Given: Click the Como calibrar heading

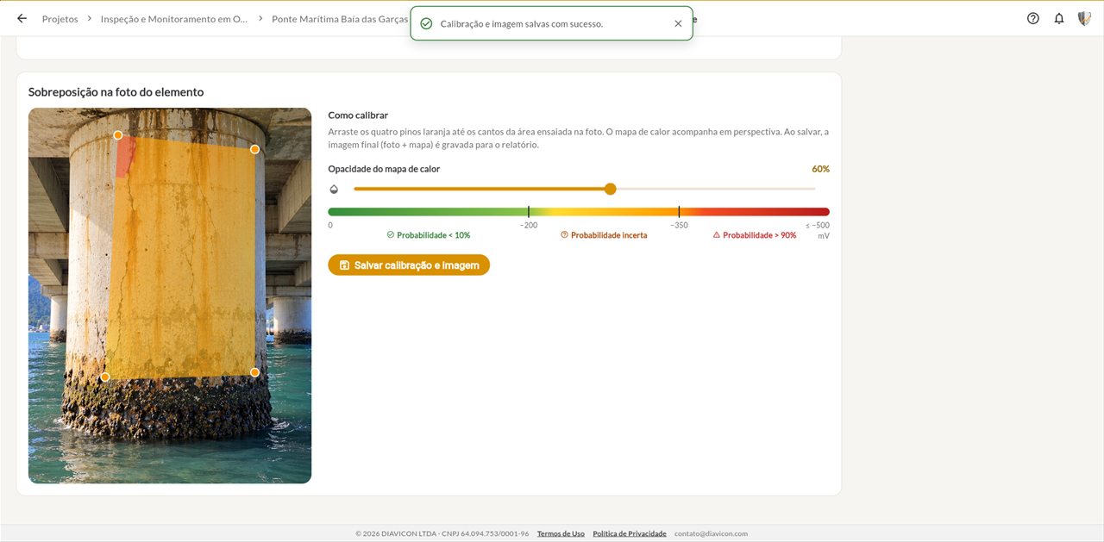Looking at the screenshot, I should tap(358, 115).
